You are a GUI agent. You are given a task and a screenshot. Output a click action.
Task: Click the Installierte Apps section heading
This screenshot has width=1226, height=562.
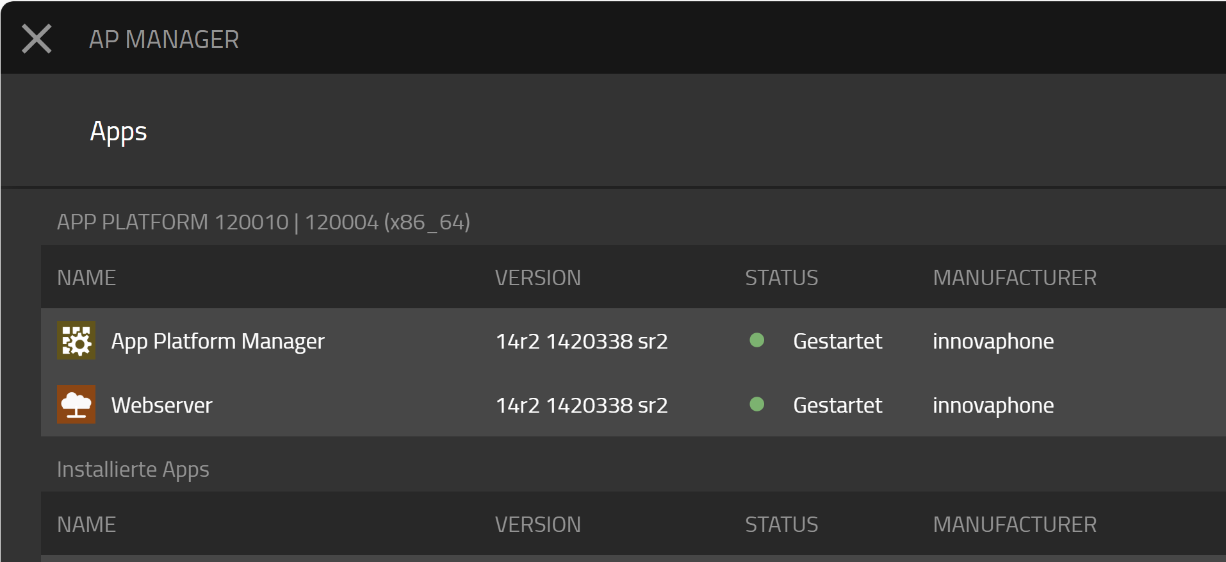pos(133,469)
